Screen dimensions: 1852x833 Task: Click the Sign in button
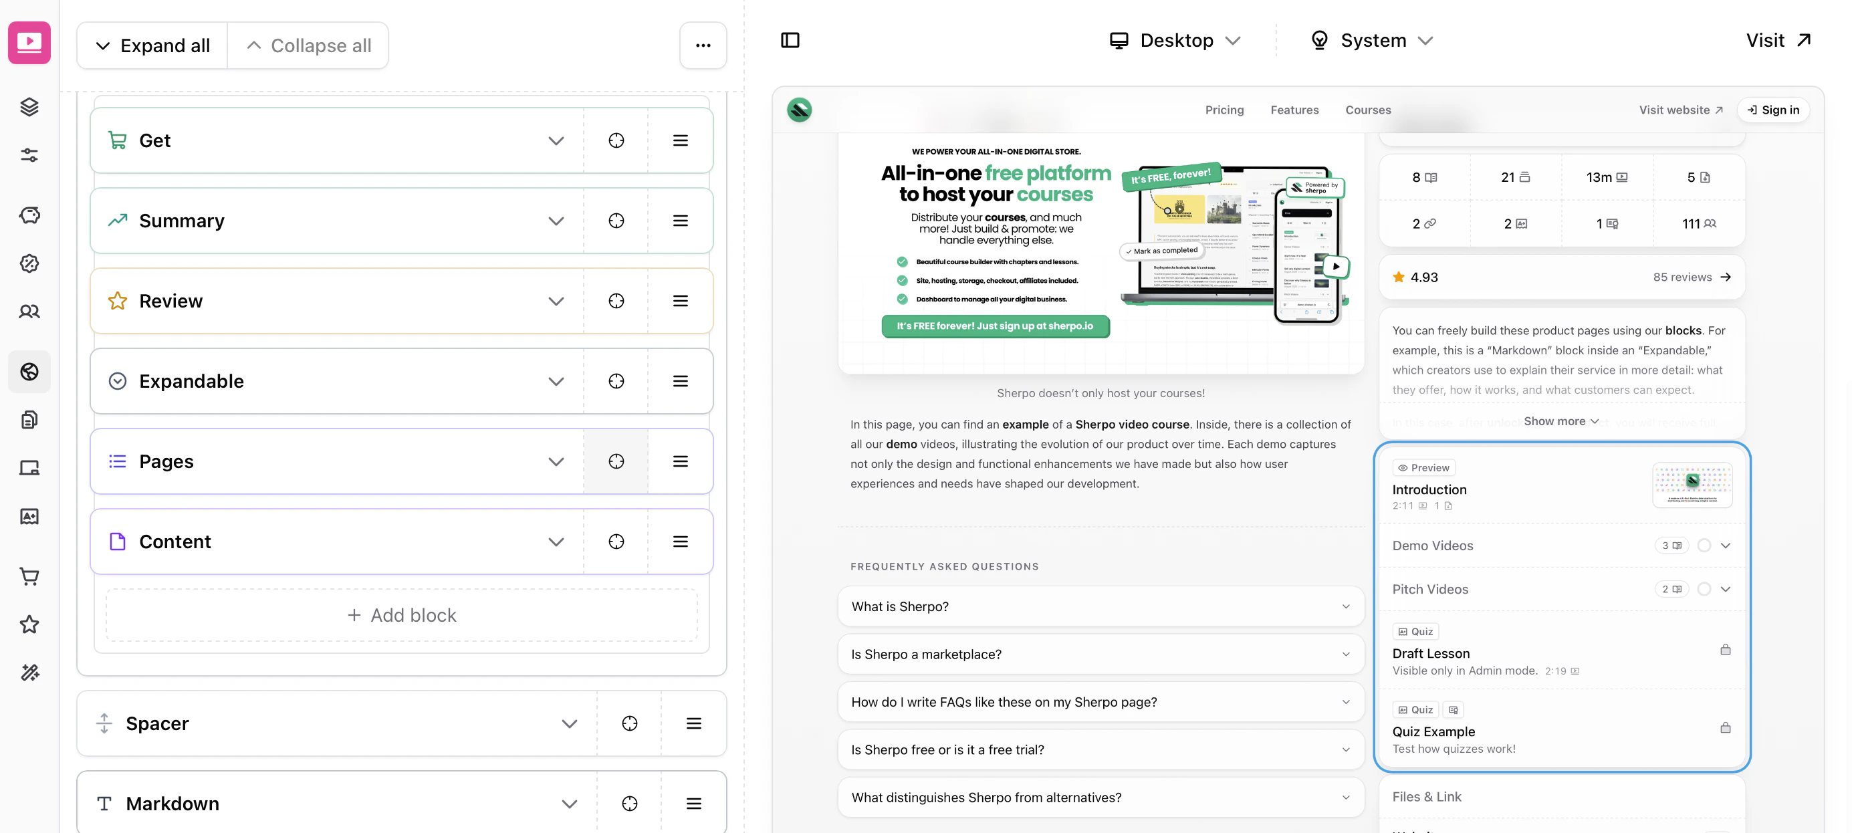[1773, 109]
